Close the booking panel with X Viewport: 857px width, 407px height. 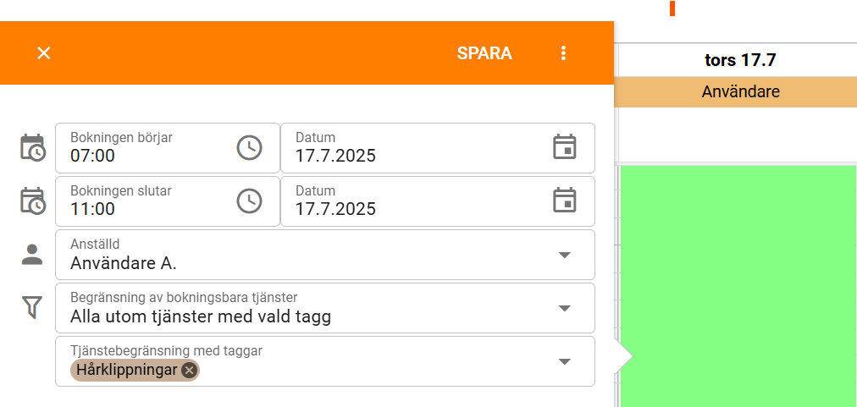(x=44, y=53)
